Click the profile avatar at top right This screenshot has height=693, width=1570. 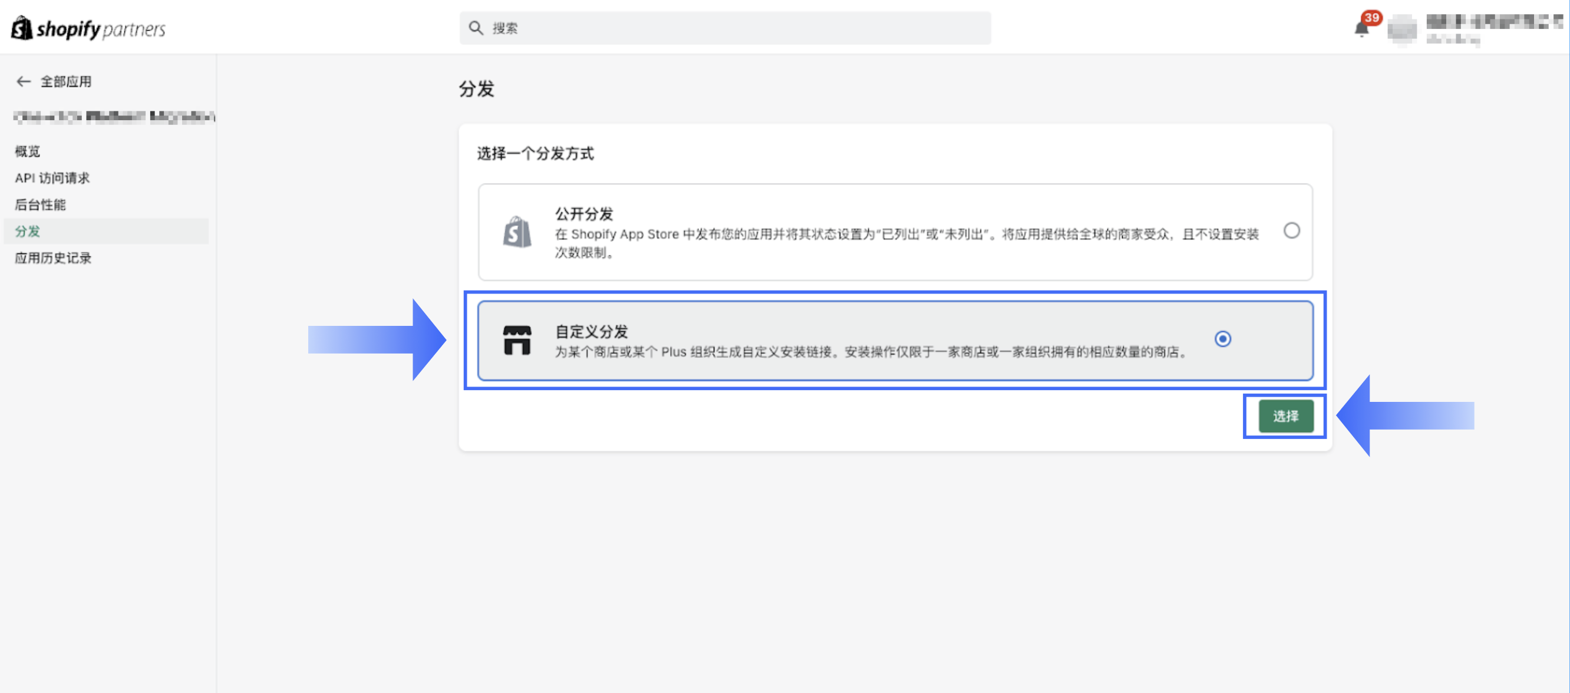click(x=1403, y=30)
